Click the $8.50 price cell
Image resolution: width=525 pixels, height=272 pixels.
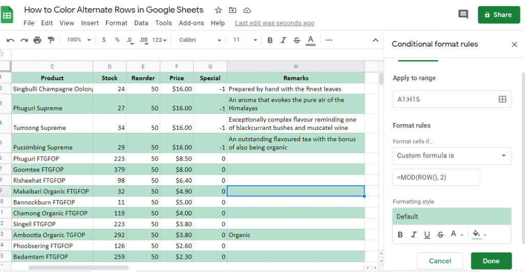(176, 159)
